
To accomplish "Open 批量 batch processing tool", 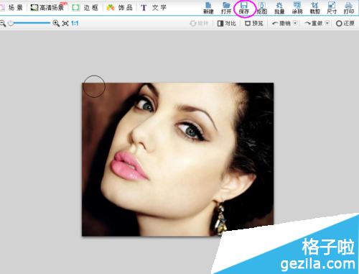I will pos(279,8).
